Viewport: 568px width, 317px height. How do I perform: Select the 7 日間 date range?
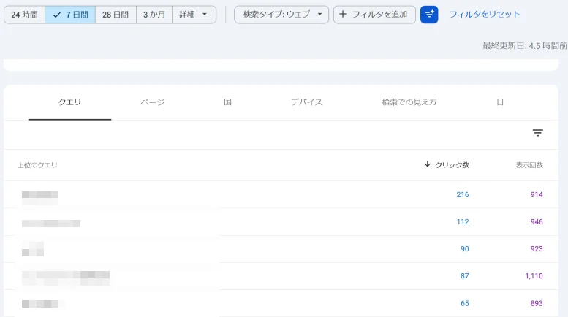tap(70, 15)
